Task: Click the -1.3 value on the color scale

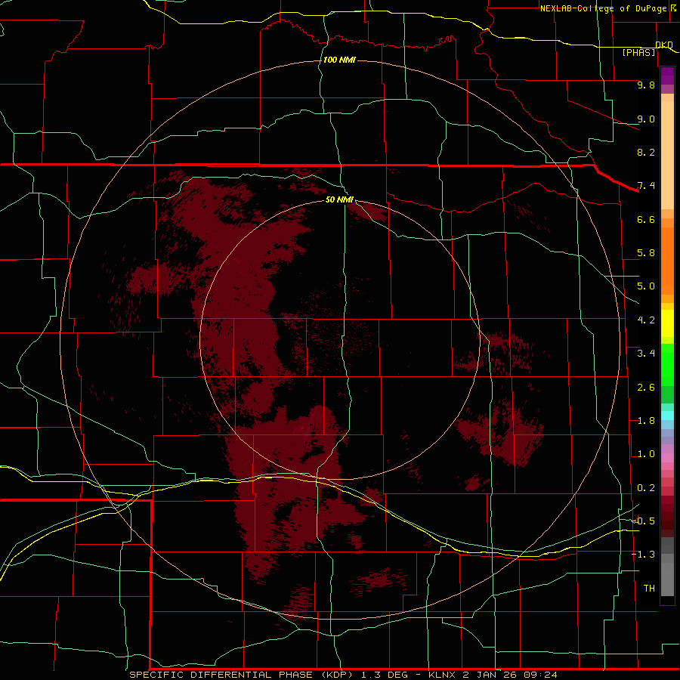Action: (643, 555)
